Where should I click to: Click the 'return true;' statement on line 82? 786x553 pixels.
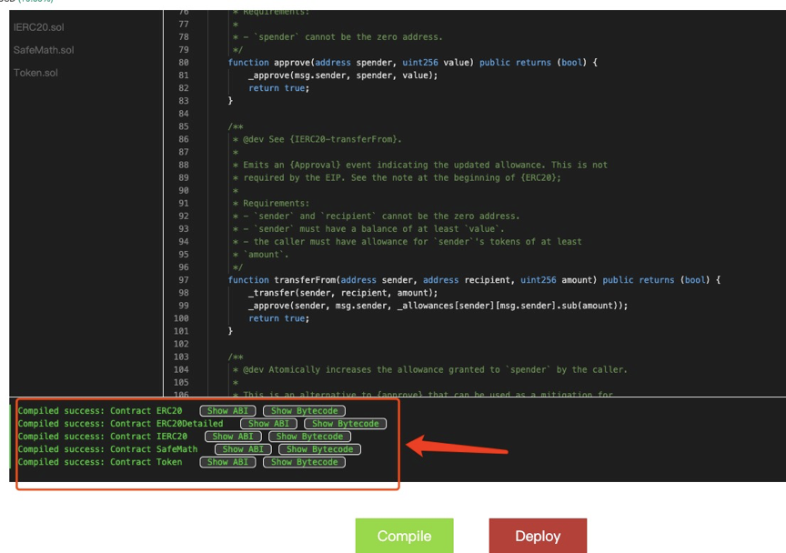[278, 88]
